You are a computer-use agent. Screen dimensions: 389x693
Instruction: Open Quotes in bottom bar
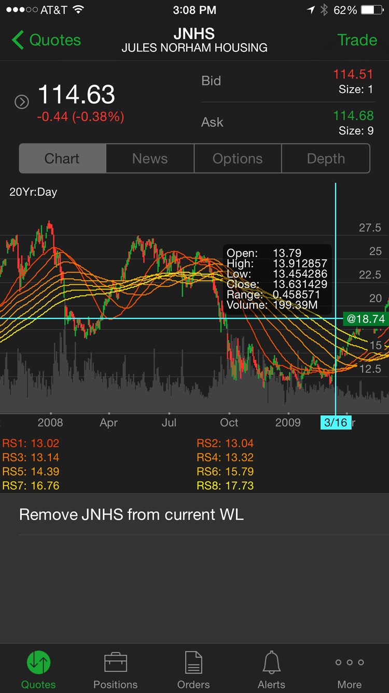tap(38, 670)
